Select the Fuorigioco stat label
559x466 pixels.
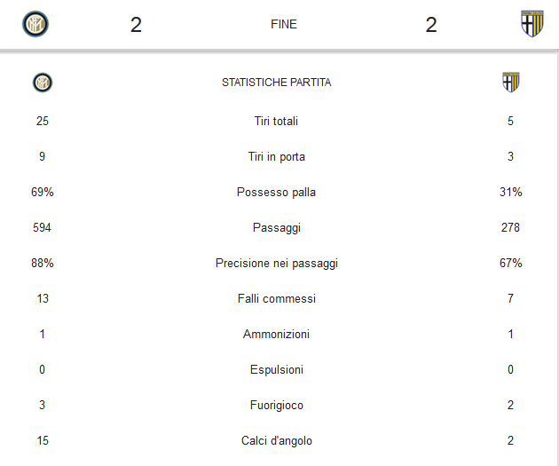point(277,406)
